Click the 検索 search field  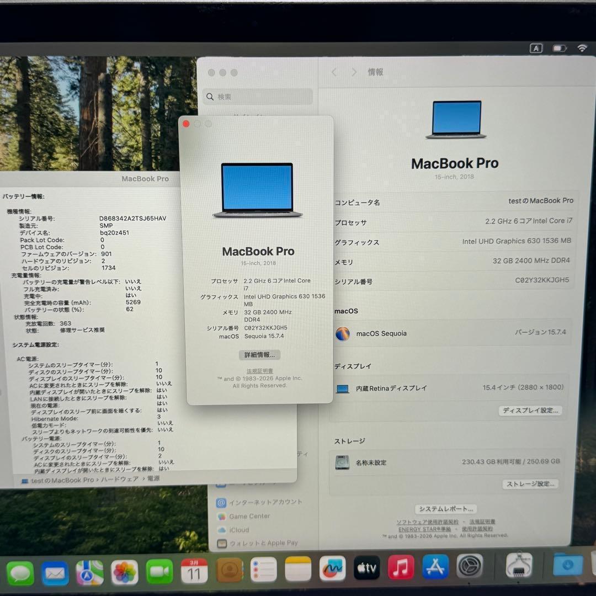(257, 96)
